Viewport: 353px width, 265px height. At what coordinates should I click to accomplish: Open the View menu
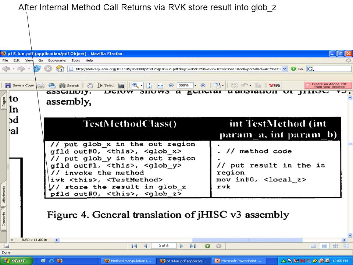[x=29, y=60]
